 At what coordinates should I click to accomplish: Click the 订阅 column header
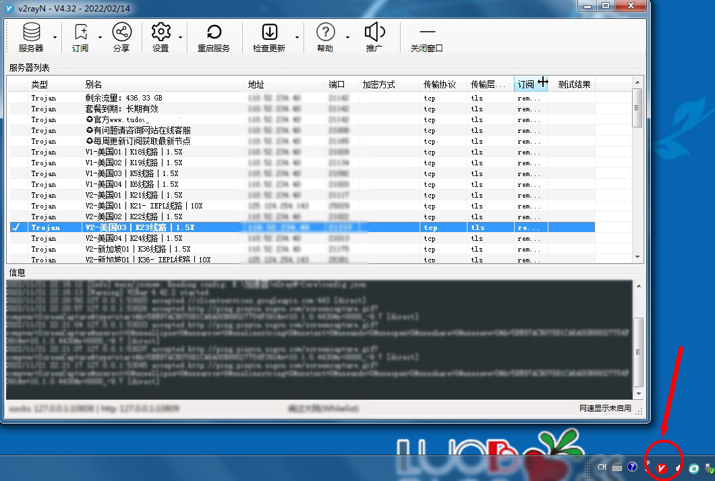coord(531,84)
